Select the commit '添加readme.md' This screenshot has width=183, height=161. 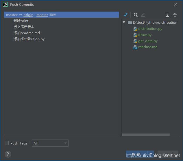pos(27,33)
